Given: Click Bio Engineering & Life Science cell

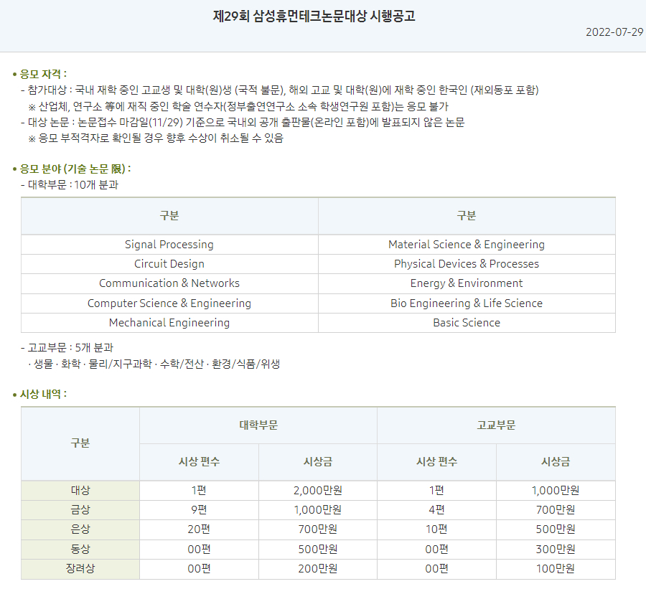Looking at the screenshot, I should (467, 303).
